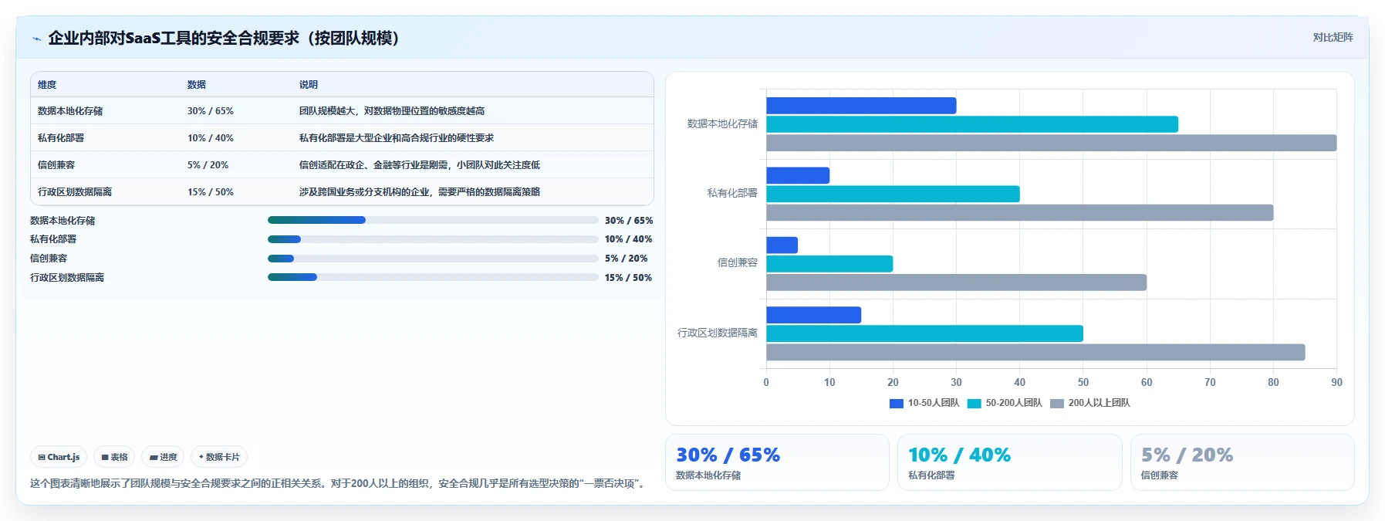The image size is (1385, 521).
Task: Click the blue bar for 信创兼容
Action: pyautogui.click(x=782, y=245)
